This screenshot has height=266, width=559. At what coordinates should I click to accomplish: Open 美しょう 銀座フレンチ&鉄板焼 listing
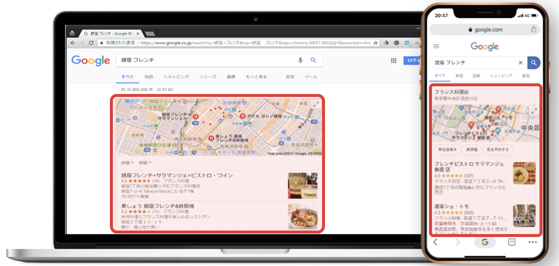tap(158, 206)
